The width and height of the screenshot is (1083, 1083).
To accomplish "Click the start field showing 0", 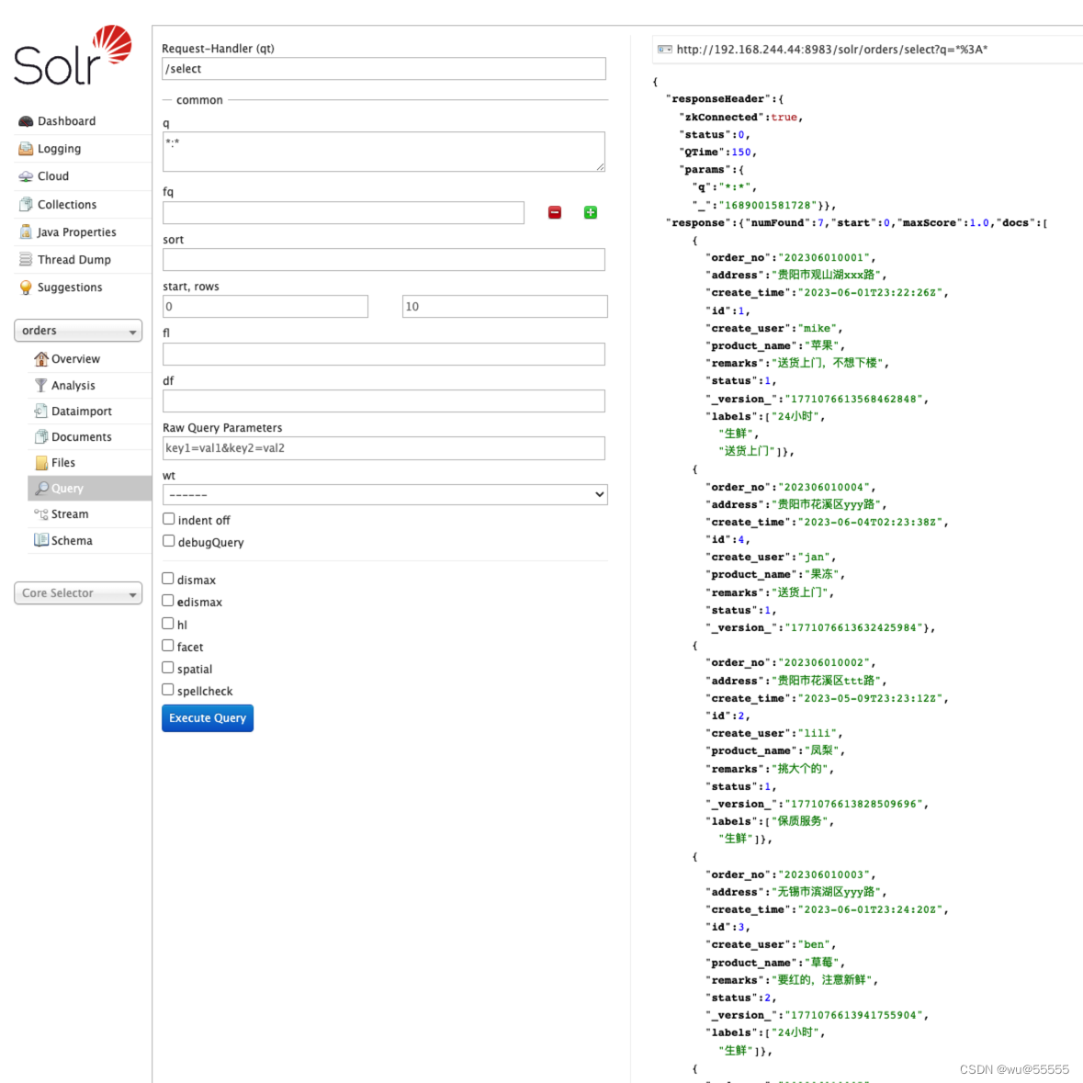I will (x=265, y=307).
